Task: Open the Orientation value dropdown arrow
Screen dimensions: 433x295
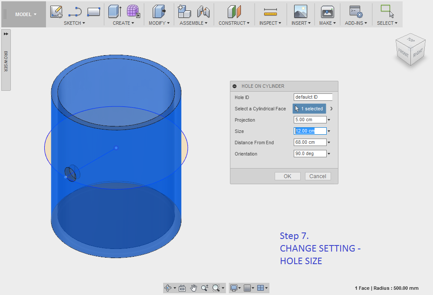Action: pyautogui.click(x=329, y=154)
